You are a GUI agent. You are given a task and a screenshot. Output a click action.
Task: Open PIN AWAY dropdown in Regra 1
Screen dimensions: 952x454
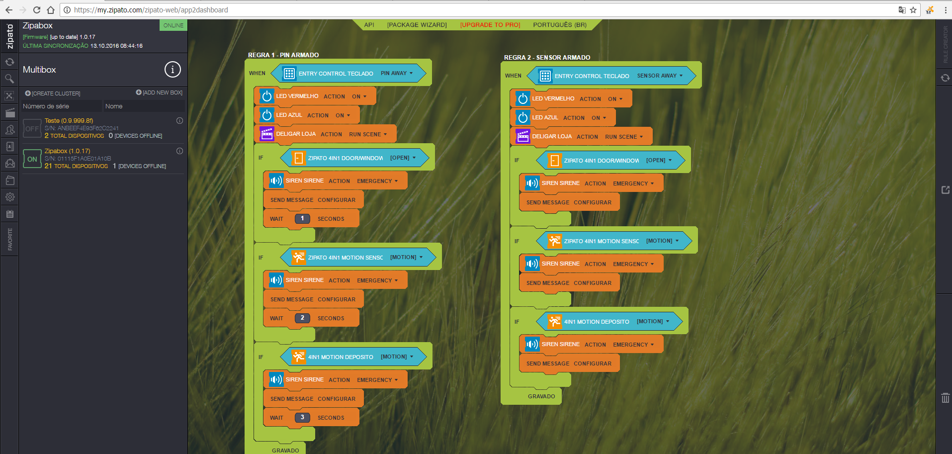tap(397, 73)
